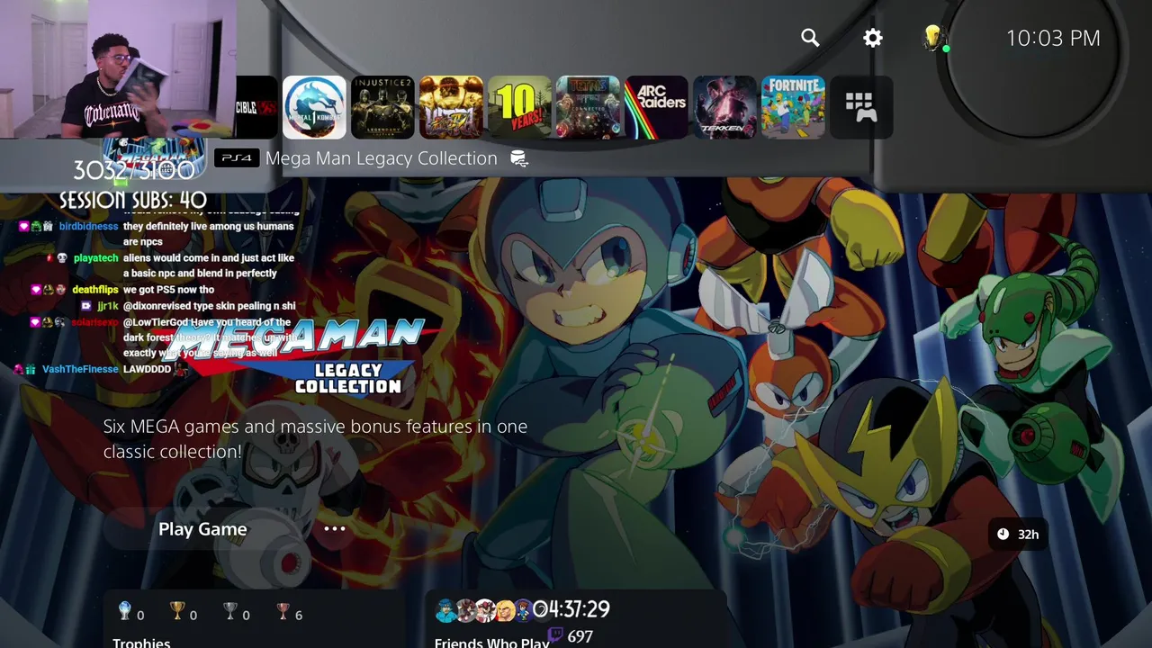
Task: Click chat username playatech
Action: [96, 258]
